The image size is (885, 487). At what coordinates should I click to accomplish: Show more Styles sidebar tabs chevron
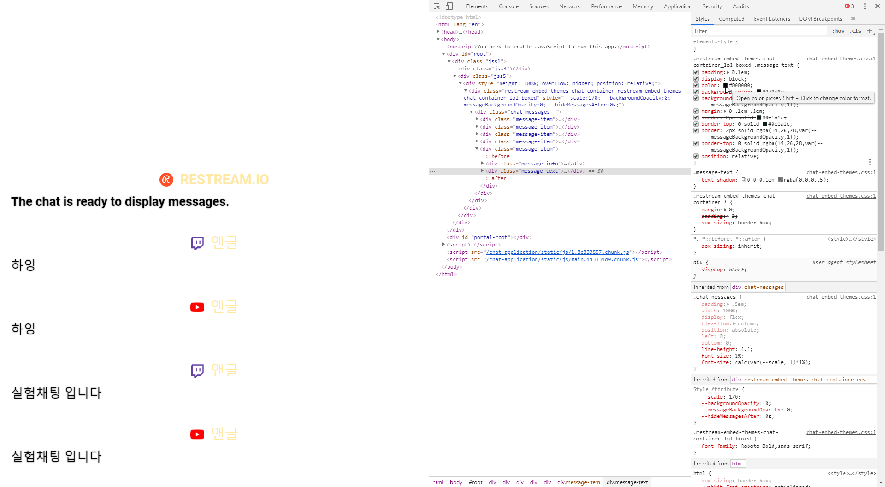853,18
